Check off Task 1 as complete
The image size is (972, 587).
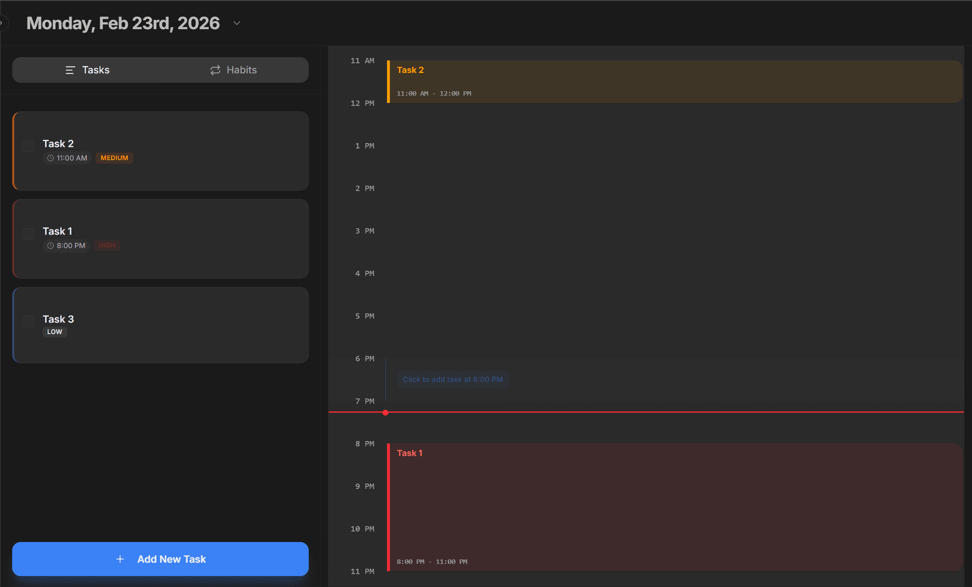[28, 234]
